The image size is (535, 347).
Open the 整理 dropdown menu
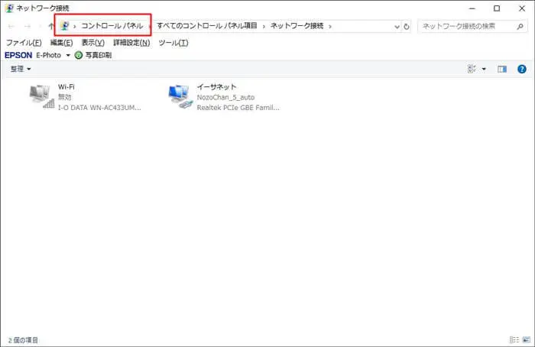[21, 69]
